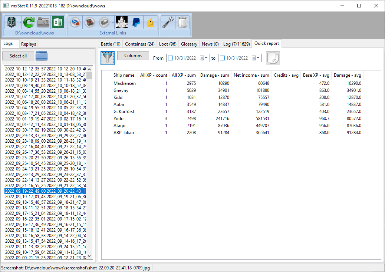Open the News (0) tab
Viewport: 385px width, 272px height.
(210, 44)
